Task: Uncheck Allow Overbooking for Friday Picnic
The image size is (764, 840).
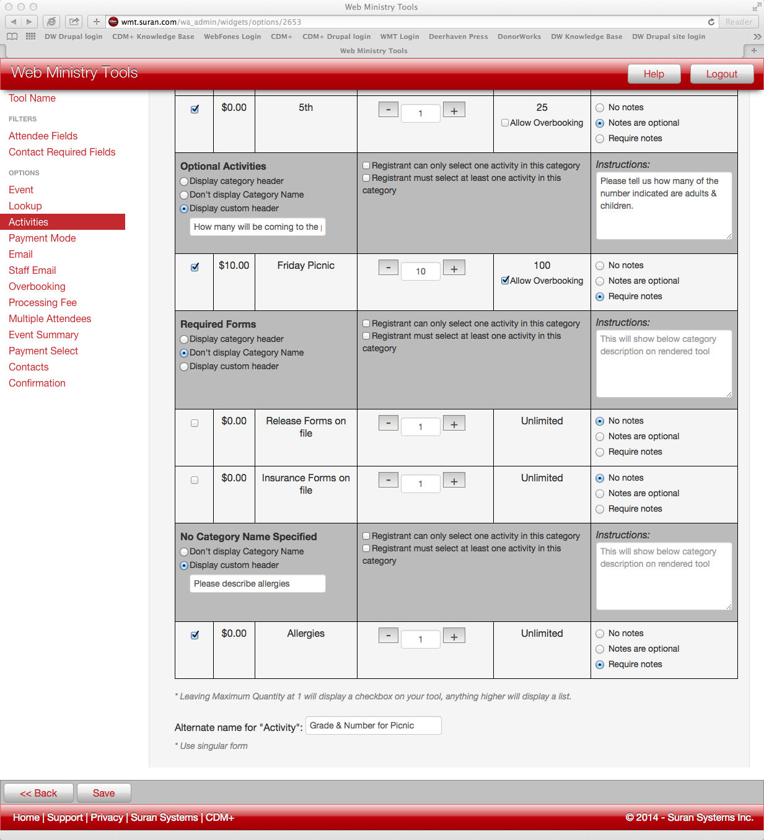Action: point(506,281)
